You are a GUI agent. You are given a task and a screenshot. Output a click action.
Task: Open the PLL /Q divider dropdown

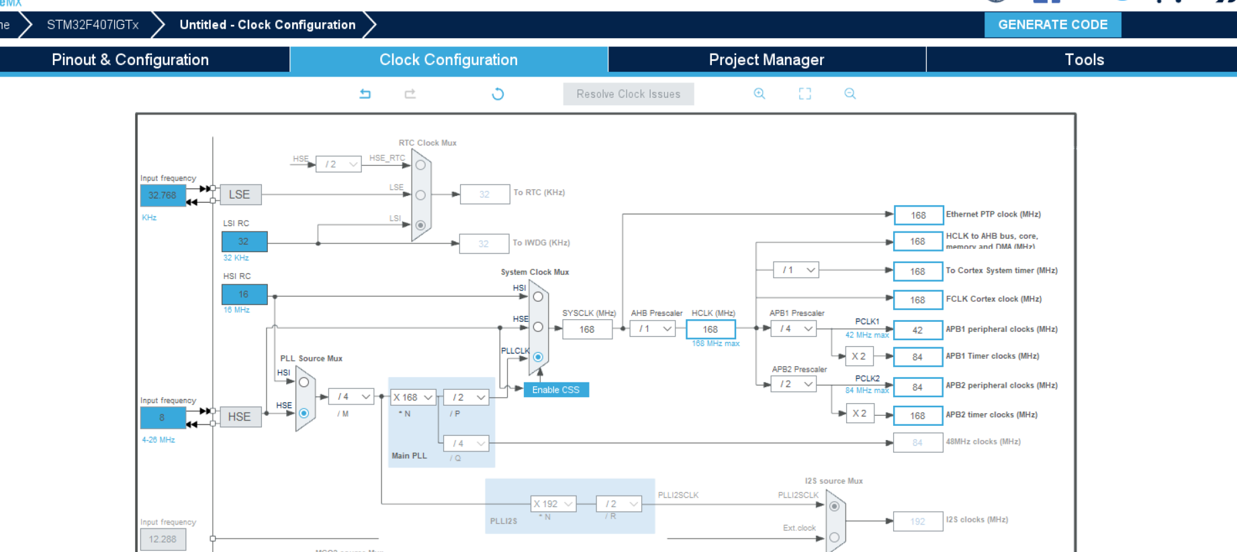click(466, 443)
